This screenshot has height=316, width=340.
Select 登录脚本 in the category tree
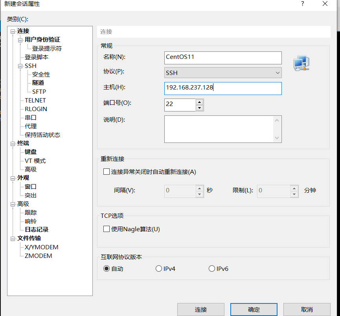(37, 57)
